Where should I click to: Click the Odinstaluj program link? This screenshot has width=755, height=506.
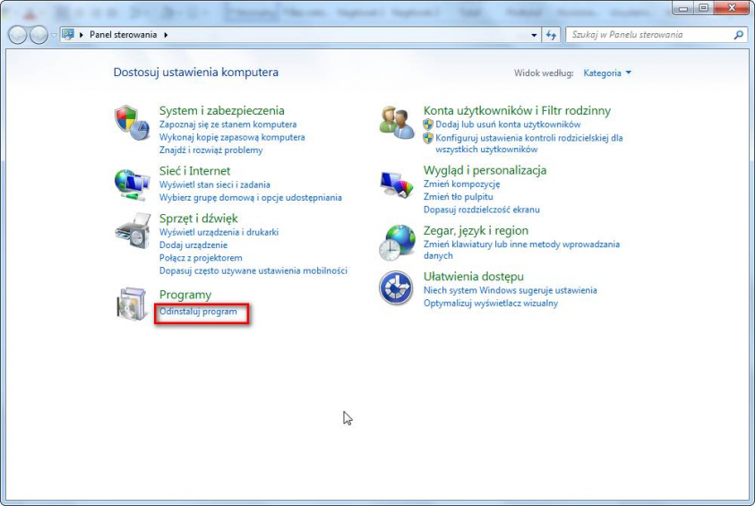(x=199, y=312)
